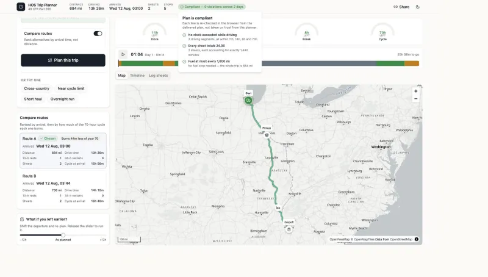Click the Start marker on the map
The image size is (488, 277).
click(248, 100)
